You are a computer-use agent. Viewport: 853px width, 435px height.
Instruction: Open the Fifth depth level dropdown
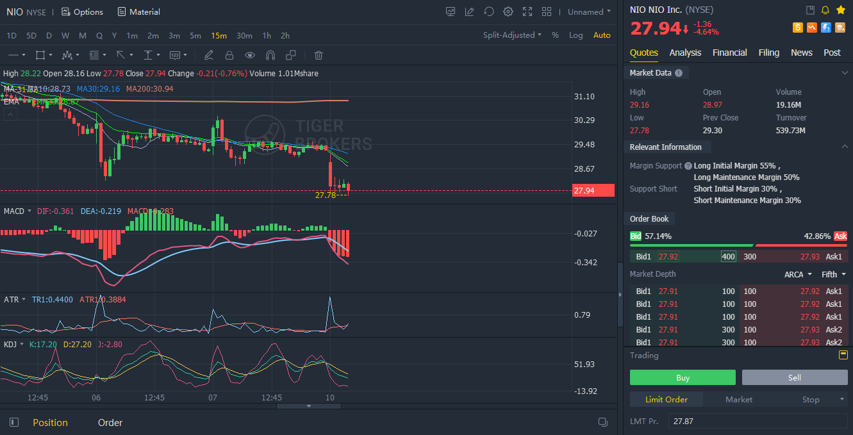pyautogui.click(x=833, y=274)
